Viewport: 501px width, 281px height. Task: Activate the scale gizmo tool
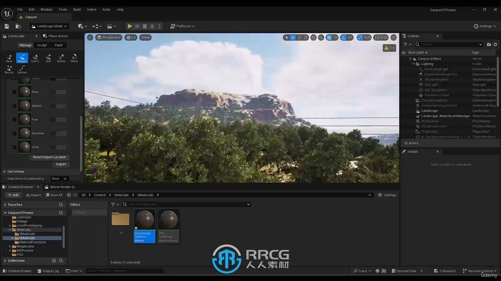(x=306, y=37)
